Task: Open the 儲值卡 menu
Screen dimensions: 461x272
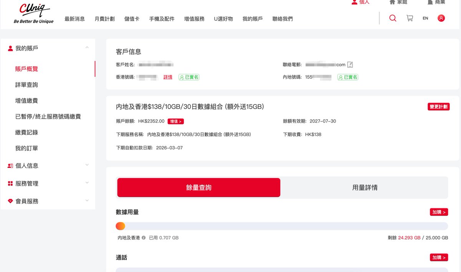Action: coord(132,19)
